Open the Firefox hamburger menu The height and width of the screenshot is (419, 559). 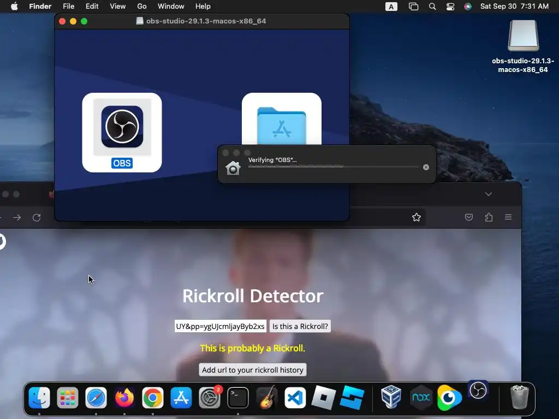(508, 217)
